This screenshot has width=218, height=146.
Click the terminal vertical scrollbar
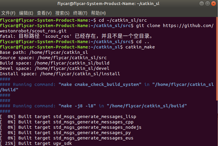[217, 59]
